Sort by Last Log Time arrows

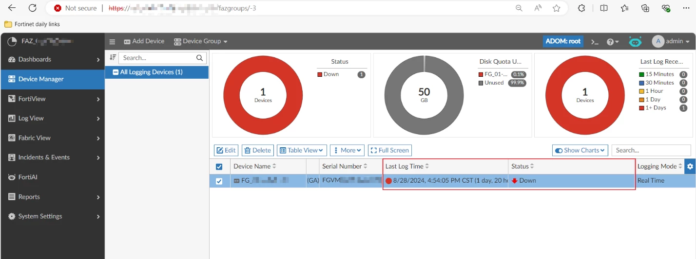coord(427,166)
